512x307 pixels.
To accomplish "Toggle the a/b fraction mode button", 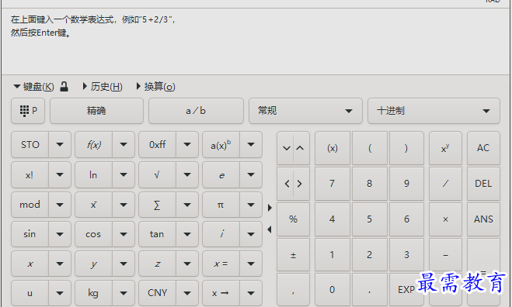I will click(196, 111).
